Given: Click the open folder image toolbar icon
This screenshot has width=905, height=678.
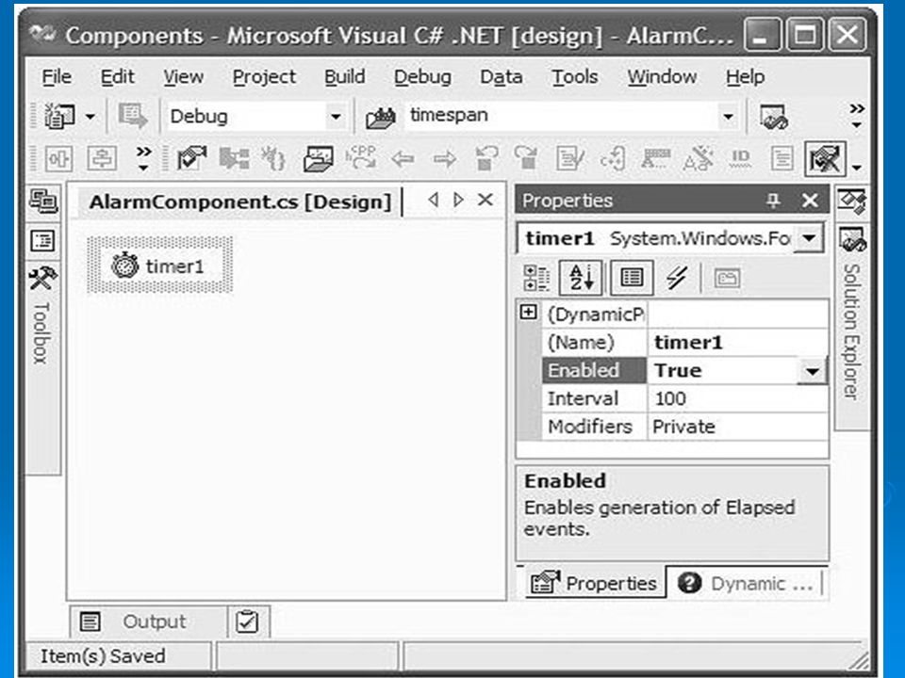Looking at the screenshot, I should [x=319, y=158].
